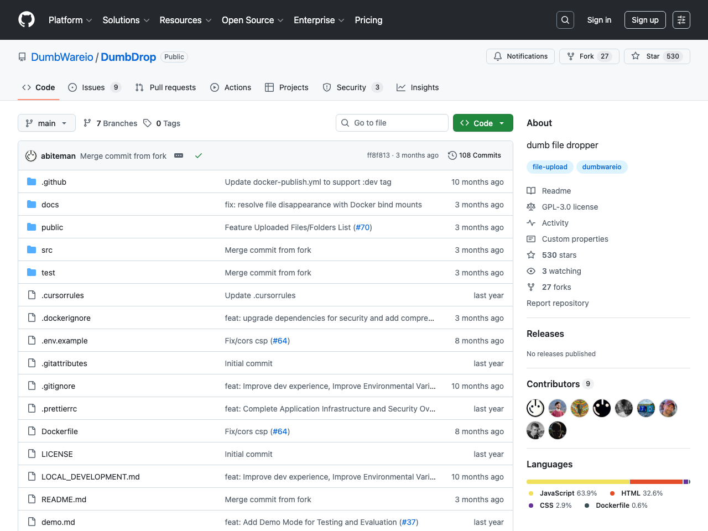Viewport: 708px width, 531px height.
Task: Click the command palette icon top right
Action: (x=681, y=19)
